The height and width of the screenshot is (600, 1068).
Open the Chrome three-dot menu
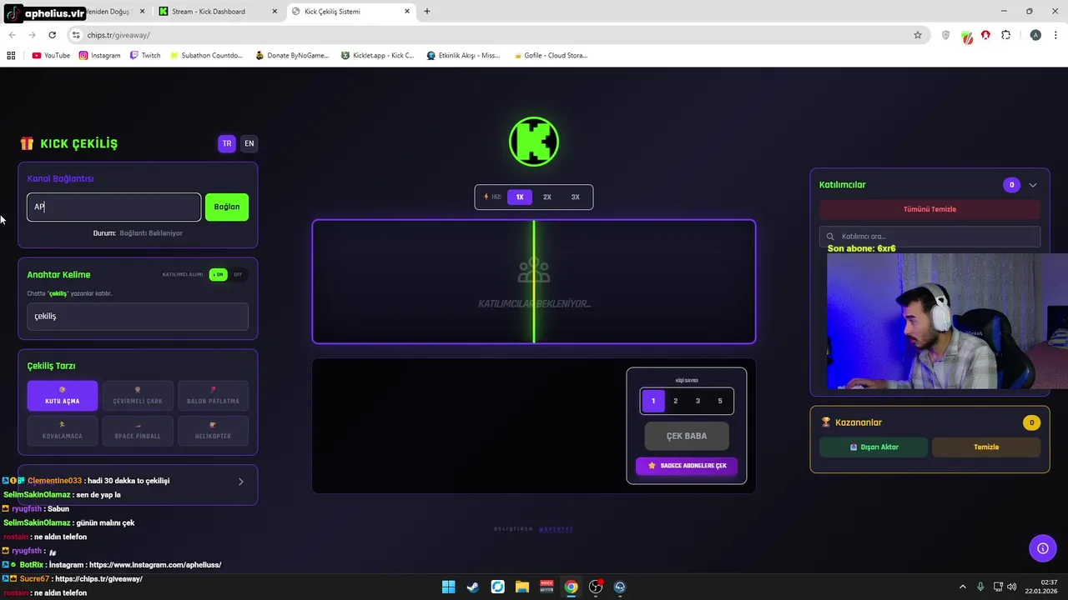click(1055, 35)
